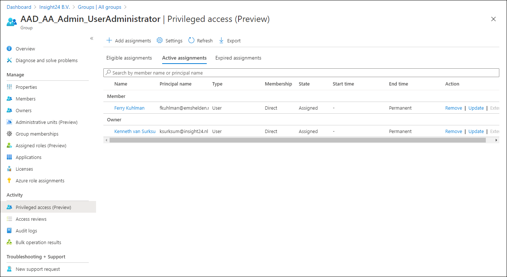Go to Dashboard breadcrumb link

(x=19, y=7)
